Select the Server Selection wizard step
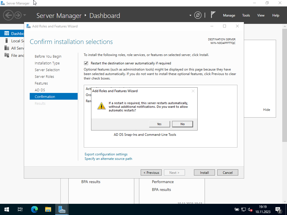Viewport: 287px width, 215px height. [47, 70]
